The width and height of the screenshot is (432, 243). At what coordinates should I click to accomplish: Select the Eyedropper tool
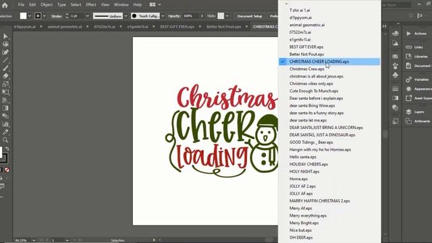click(5, 132)
